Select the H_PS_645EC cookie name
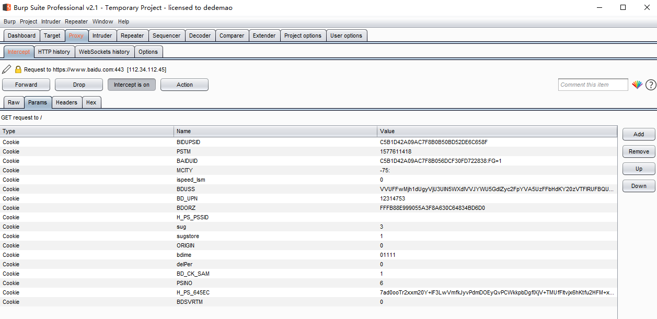This screenshot has width=657, height=319. 193,292
